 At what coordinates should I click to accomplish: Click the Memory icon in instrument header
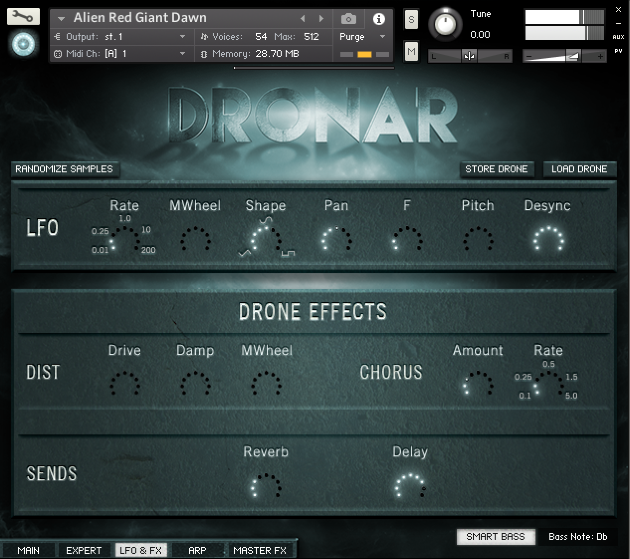(204, 53)
